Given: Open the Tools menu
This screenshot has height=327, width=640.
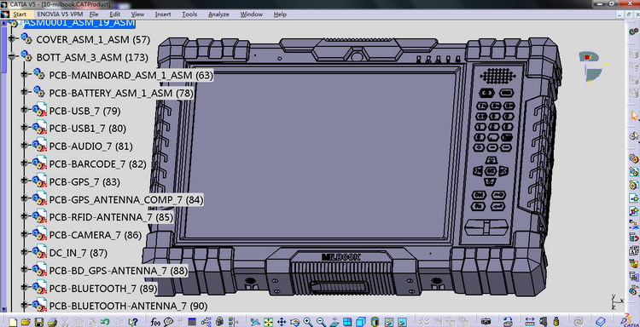Looking at the screenshot, I should click(x=189, y=14).
